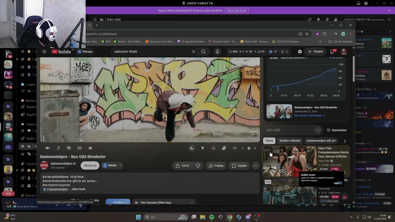This screenshot has width=395, height=222.
Task: Open the vidIQ star icon beside Oluştur
Action: (299, 51)
